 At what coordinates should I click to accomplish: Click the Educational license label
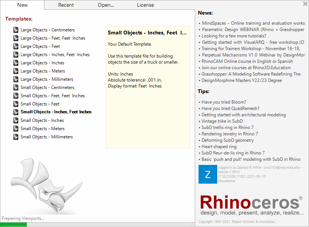[x=227, y=181]
